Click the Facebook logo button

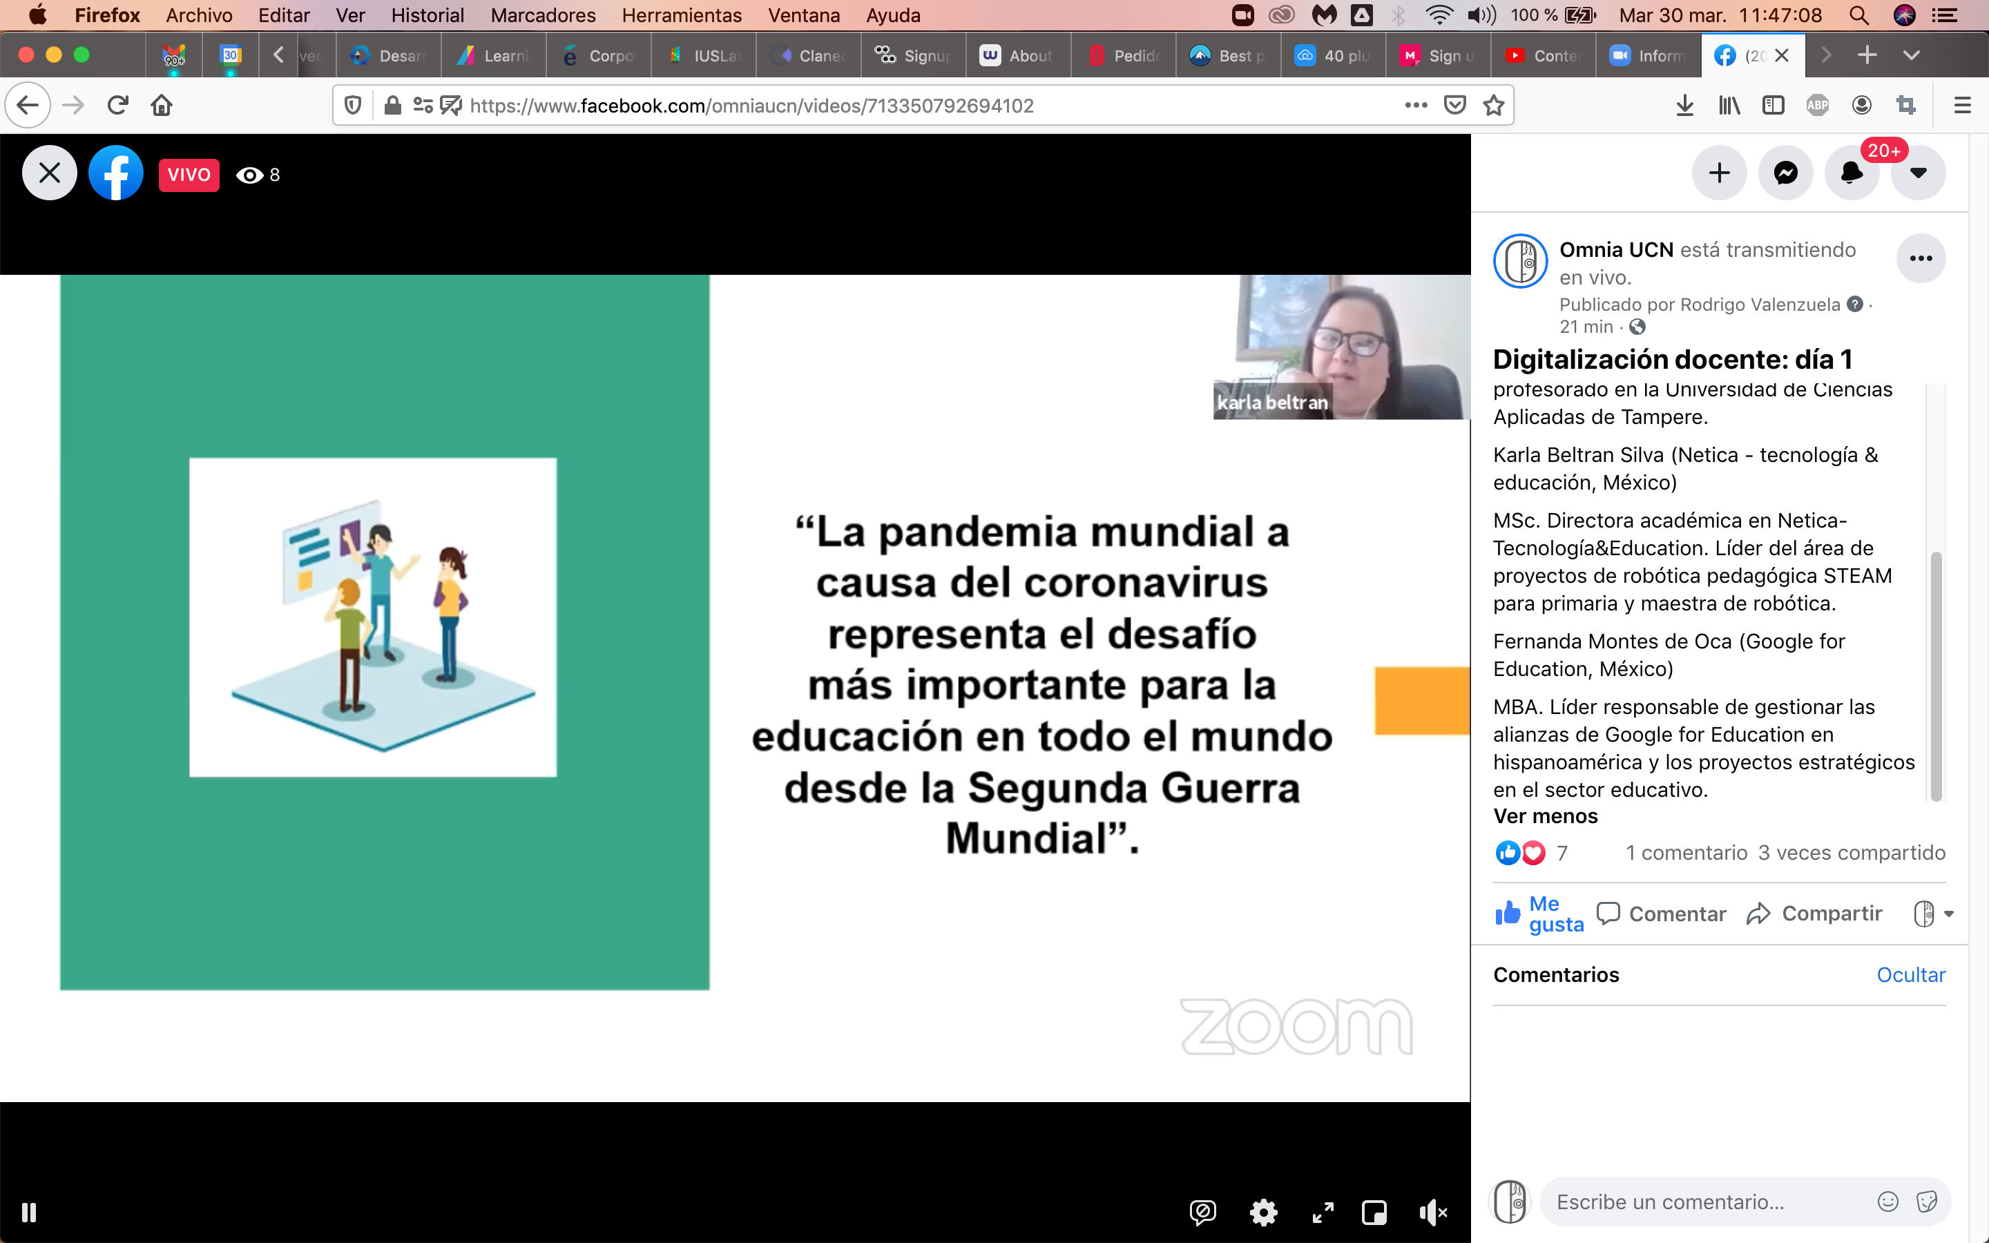116,173
